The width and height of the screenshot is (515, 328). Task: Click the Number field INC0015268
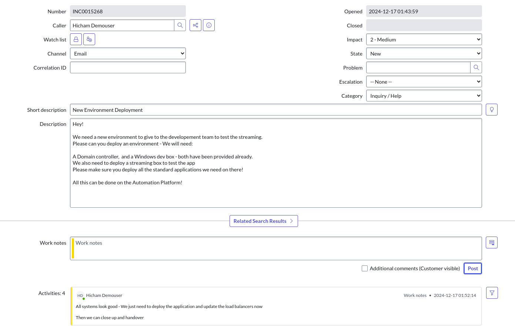128,11
